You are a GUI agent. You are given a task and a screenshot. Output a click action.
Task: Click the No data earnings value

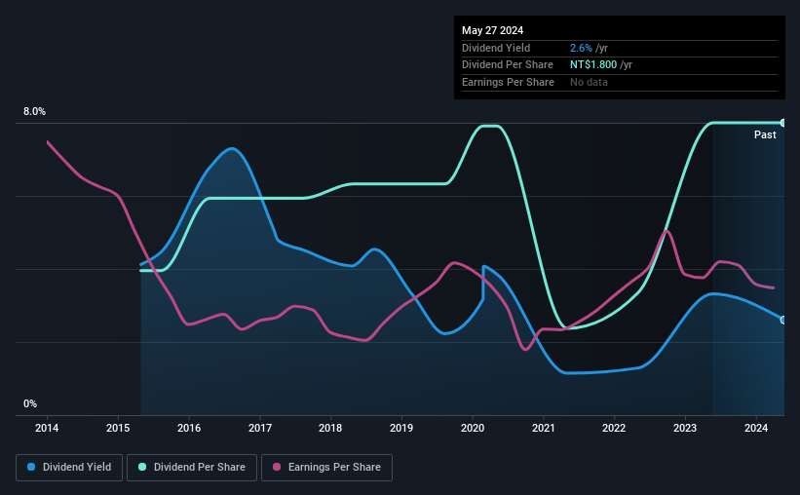click(589, 82)
